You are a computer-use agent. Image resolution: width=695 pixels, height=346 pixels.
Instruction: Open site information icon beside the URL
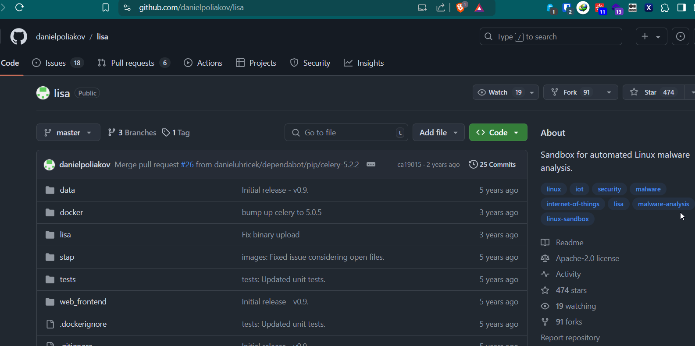(x=127, y=7)
